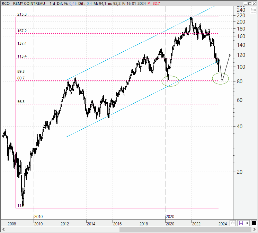
Task: Toggle the Log scale button
Action: (253, 10)
